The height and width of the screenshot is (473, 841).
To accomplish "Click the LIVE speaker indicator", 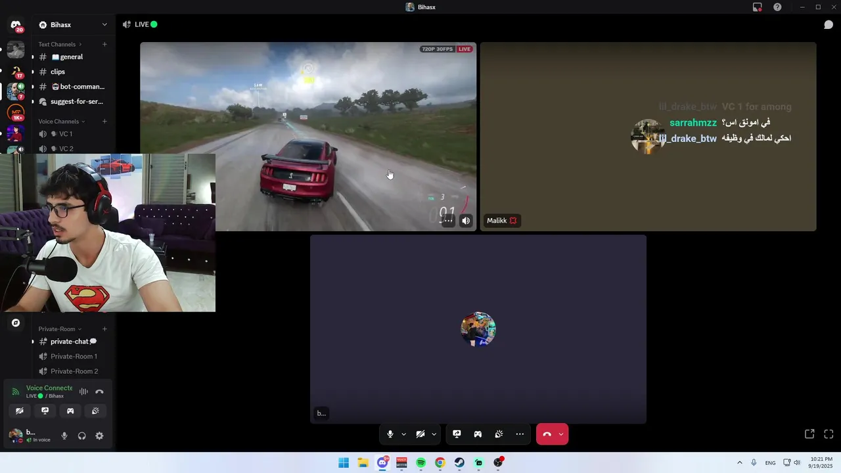I will [x=139, y=24].
